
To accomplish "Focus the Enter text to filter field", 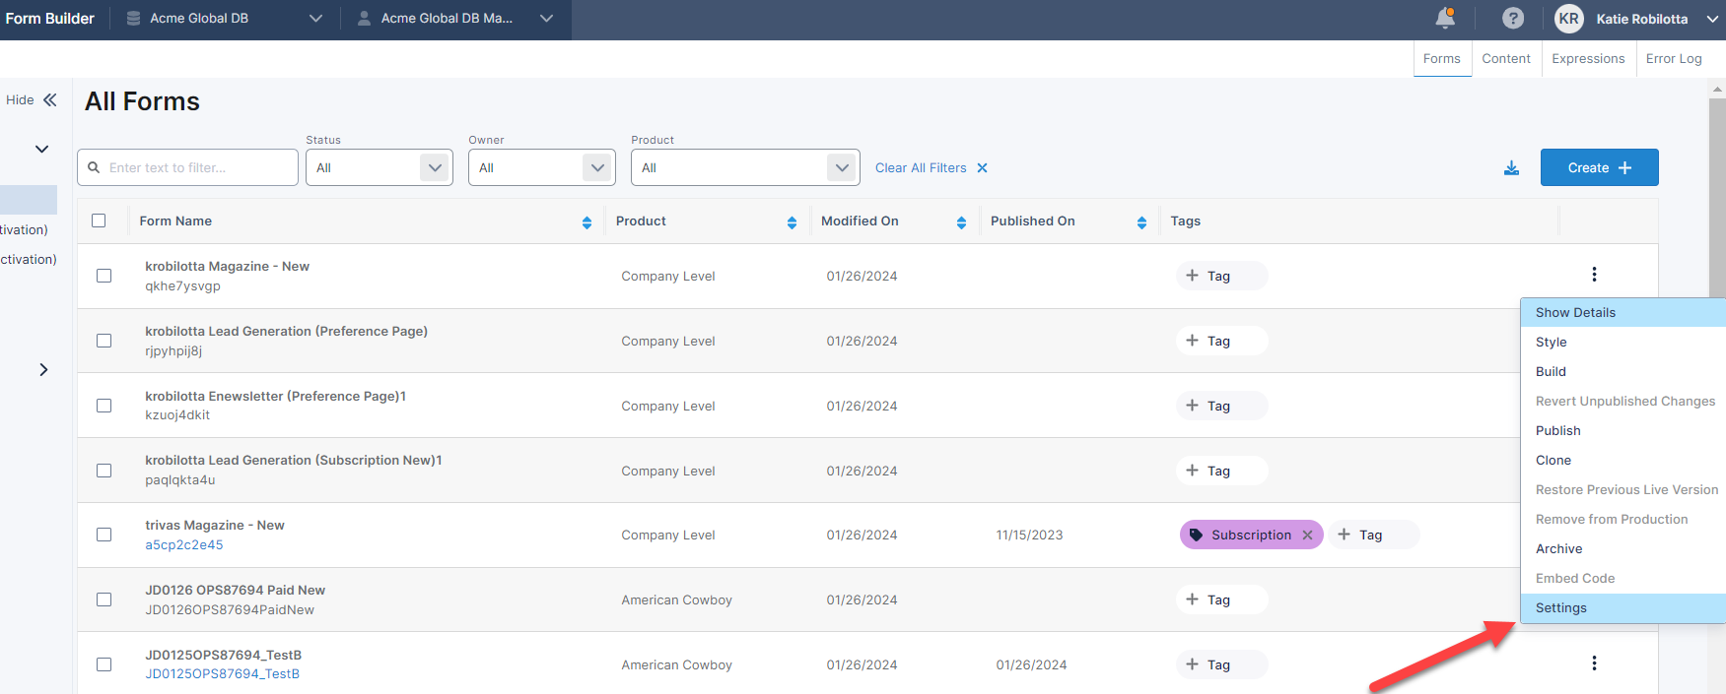I will 197,167.
